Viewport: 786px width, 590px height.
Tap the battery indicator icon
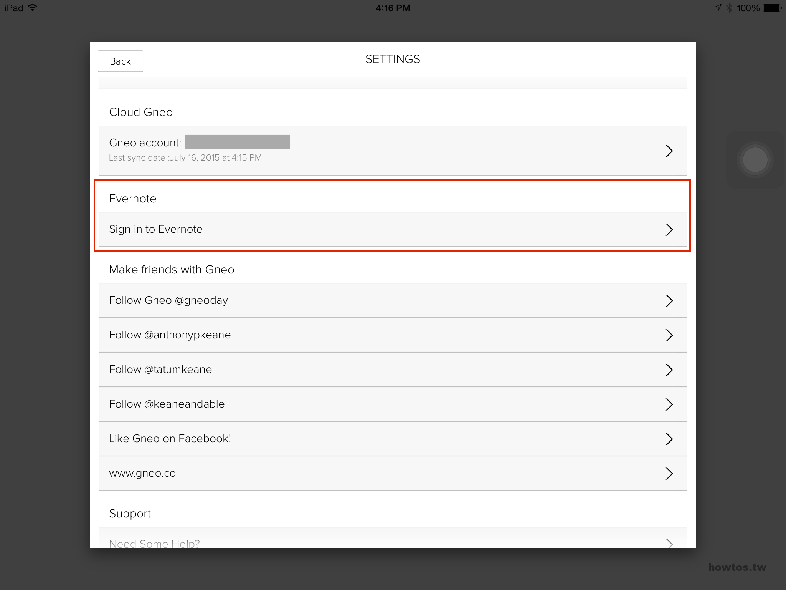click(x=772, y=8)
